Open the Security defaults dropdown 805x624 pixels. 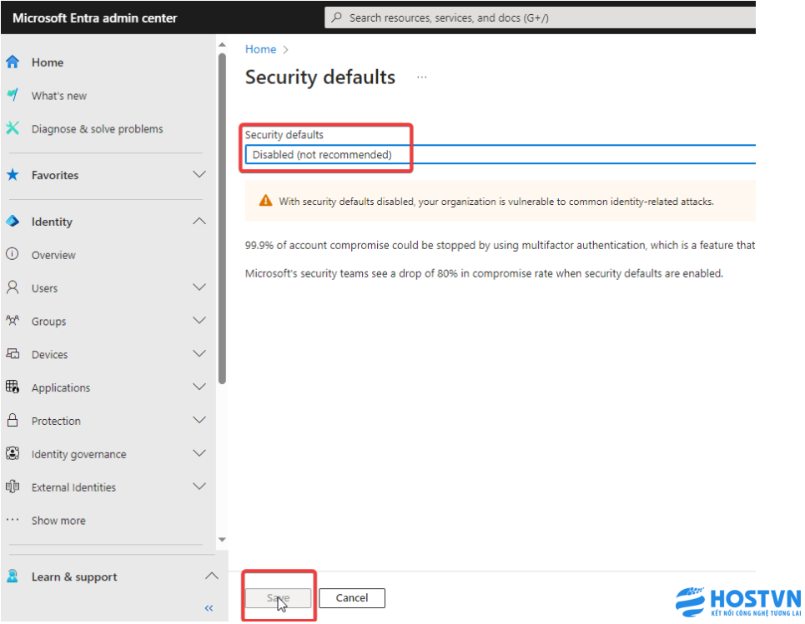pos(500,154)
